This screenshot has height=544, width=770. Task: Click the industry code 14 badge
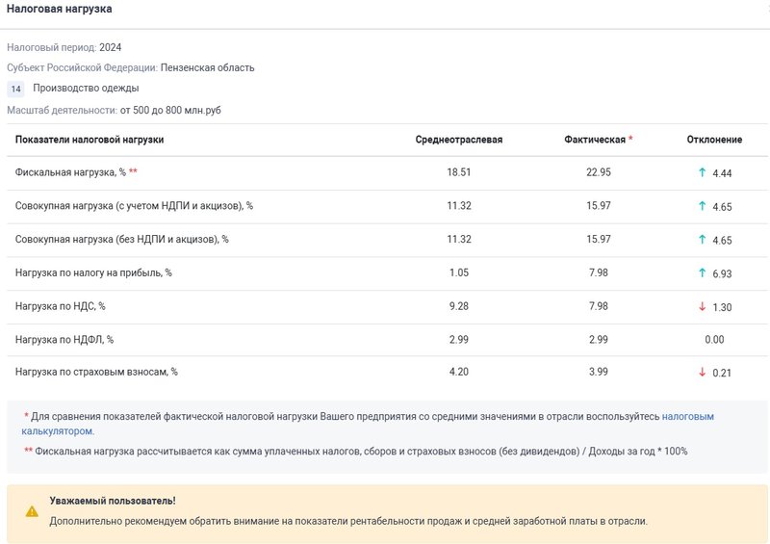(16, 89)
